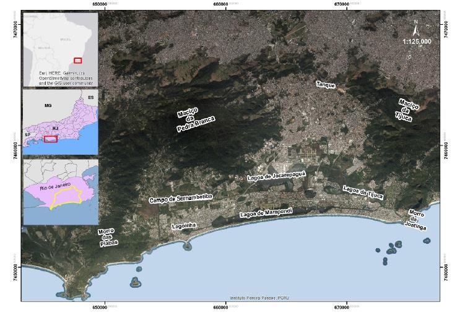Click the red rectangle on the Brazil inset
Image resolution: width=460 pixels, height=315 pixels.
tap(77, 60)
